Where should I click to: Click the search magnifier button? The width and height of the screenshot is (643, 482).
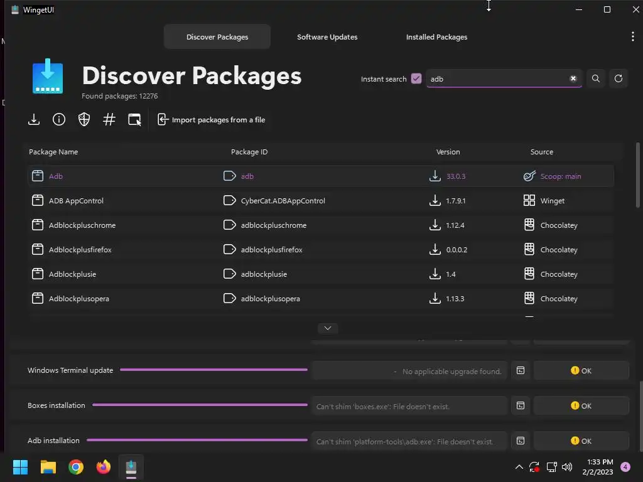pyautogui.click(x=596, y=78)
